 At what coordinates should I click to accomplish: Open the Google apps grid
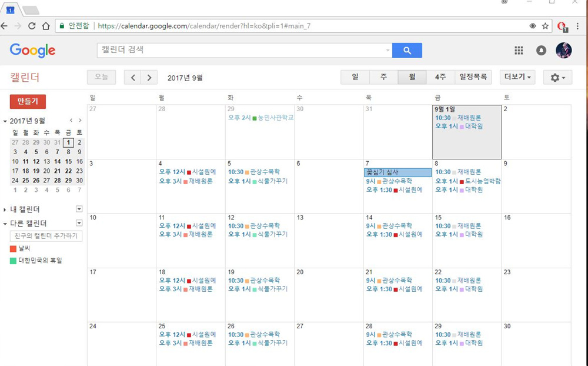(519, 51)
